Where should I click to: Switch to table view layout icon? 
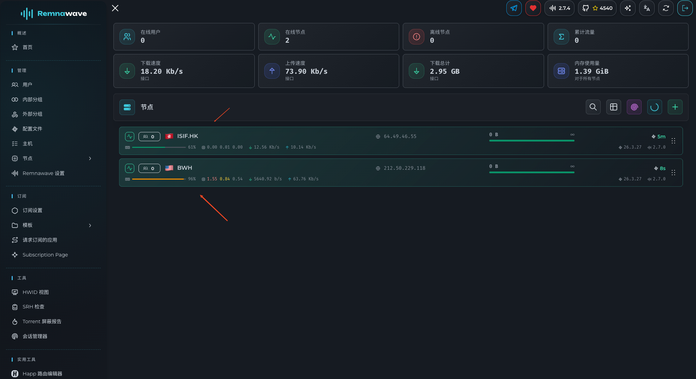(614, 107)
